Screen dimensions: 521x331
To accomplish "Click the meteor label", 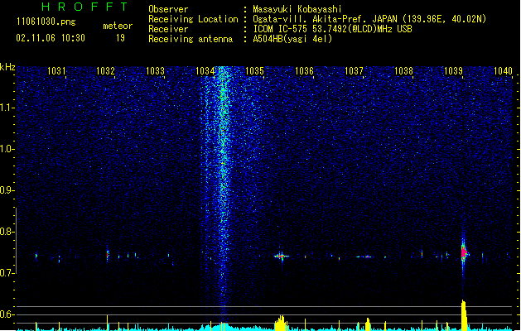I will 118,26.
